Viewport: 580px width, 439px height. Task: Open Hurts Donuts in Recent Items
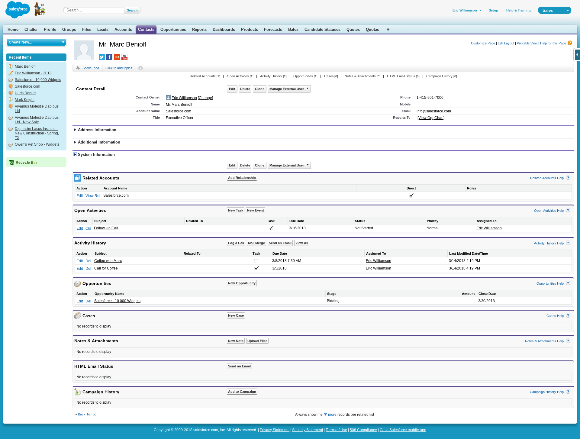click(25, 93)
